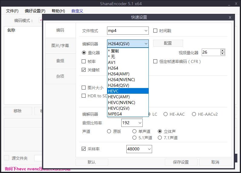Switch to the 图片/字幕 tab
Viewport: 241px width, 173px height.
(x=60, y=46)
